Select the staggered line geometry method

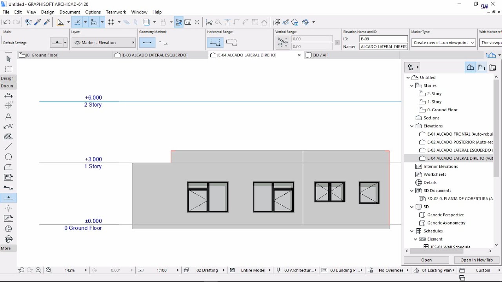pos(164,42)
